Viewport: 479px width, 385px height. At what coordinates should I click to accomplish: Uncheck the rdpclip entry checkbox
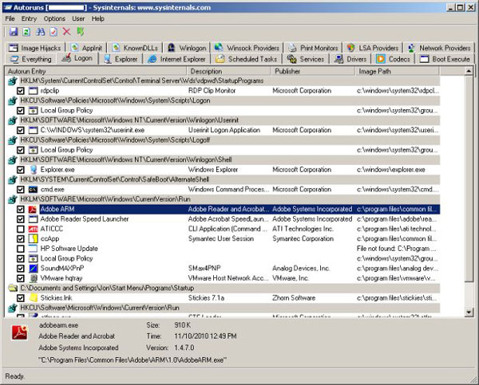click(x=21, y=91)
